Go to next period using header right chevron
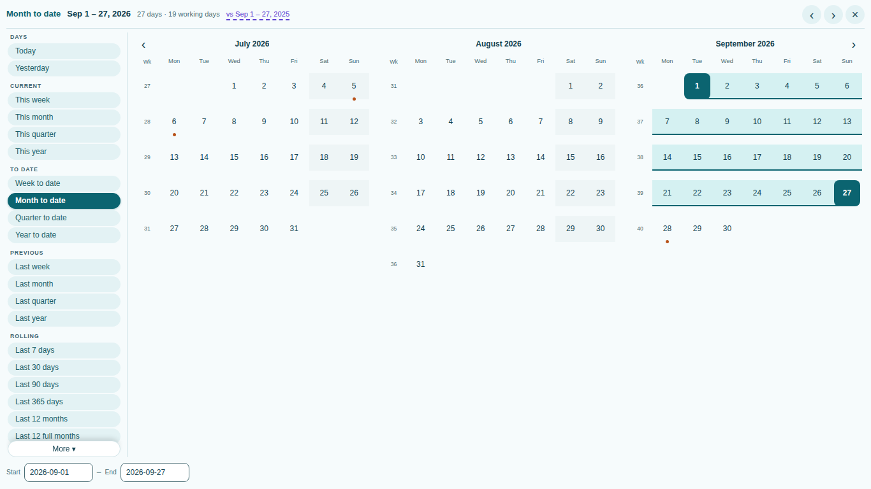The height and width of the screenshot is (489, 871). click(833, 15)
